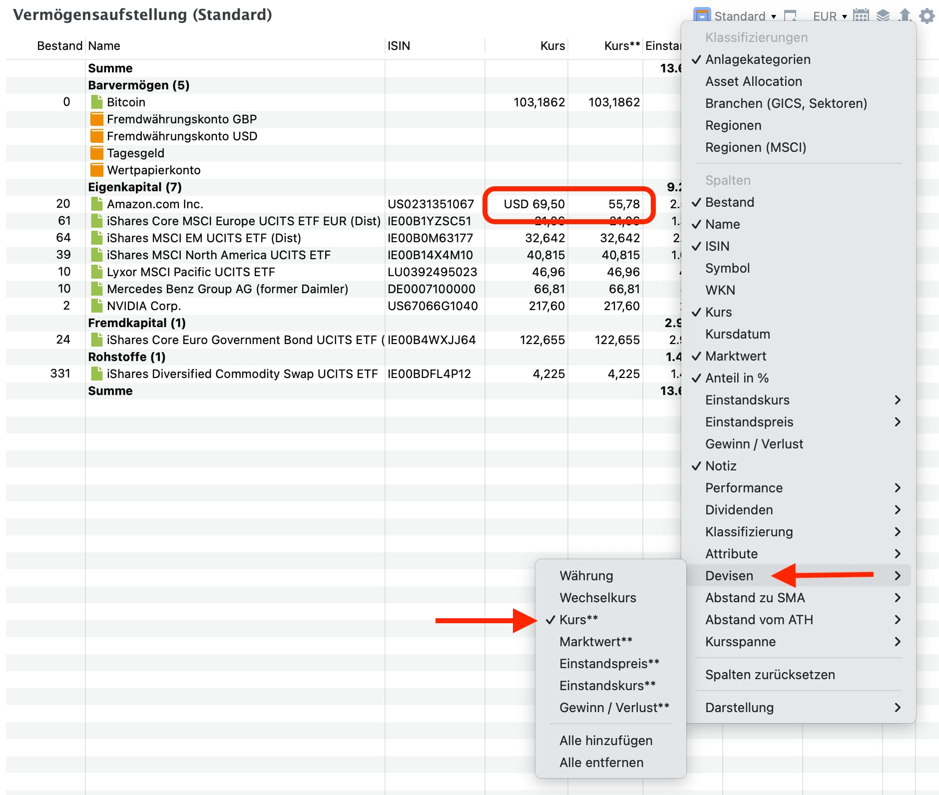Select the Eigenkapital (7) group row

click(x=344, y=187)
